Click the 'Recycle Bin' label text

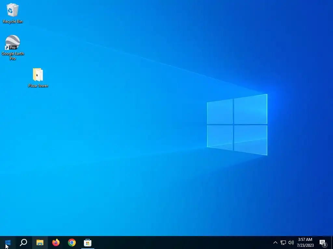(x=13, y=21)
